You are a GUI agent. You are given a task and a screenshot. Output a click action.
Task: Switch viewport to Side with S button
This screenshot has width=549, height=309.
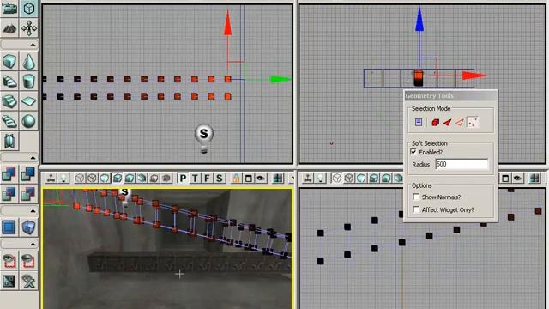(220, 178)
